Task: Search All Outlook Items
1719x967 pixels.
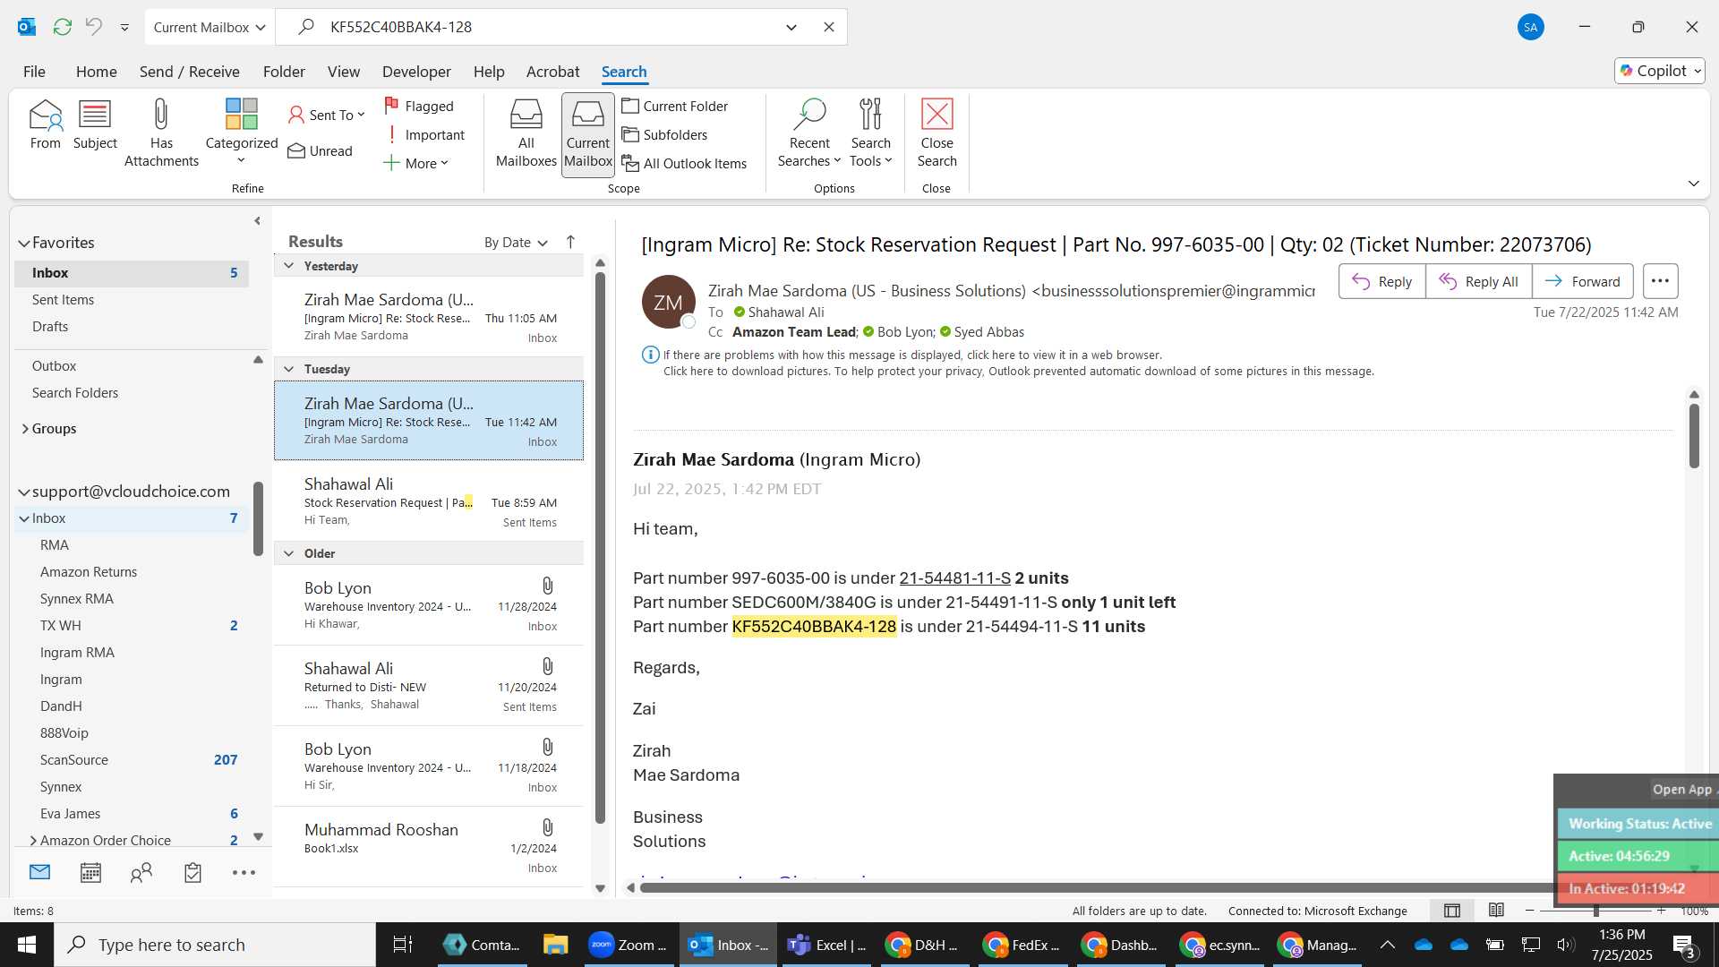Action: click(x=685, y=163)
